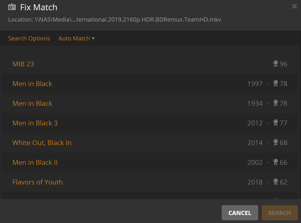
Task: Click the score badge on White Out, Black In
Action: coord(275,143)
